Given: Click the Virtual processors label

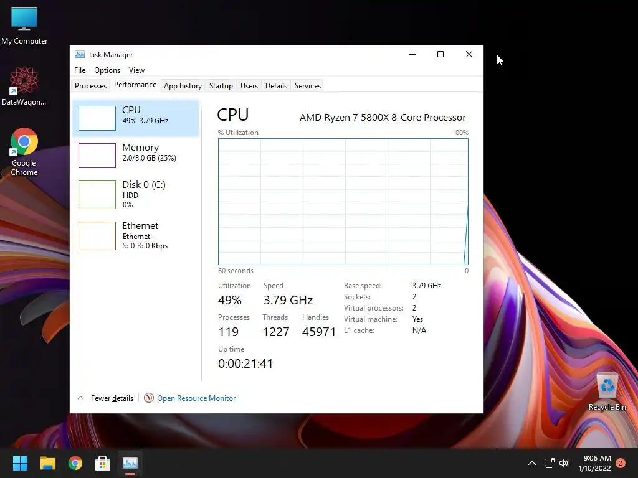Looking at the screenshot, I should pyautogui.click(x=374, y=308).
